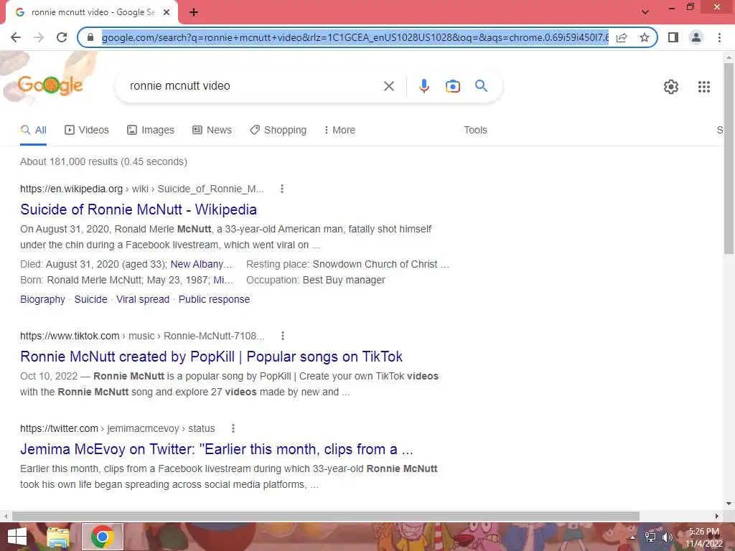The height and width of the screenshot is (551, 735).
Task: Click inside the Google search field
Action: click(x=253, y=86)
